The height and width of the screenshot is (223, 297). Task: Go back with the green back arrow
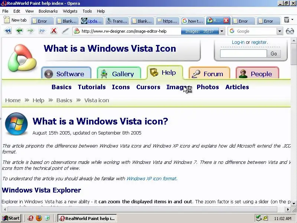coord(19,31)
